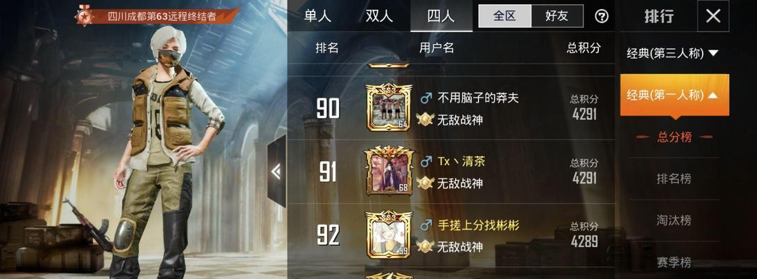Click the 无敌战神 tier badge icon of rank 91
Viewport: 757px width, 279px height.
tap(425, 183)
